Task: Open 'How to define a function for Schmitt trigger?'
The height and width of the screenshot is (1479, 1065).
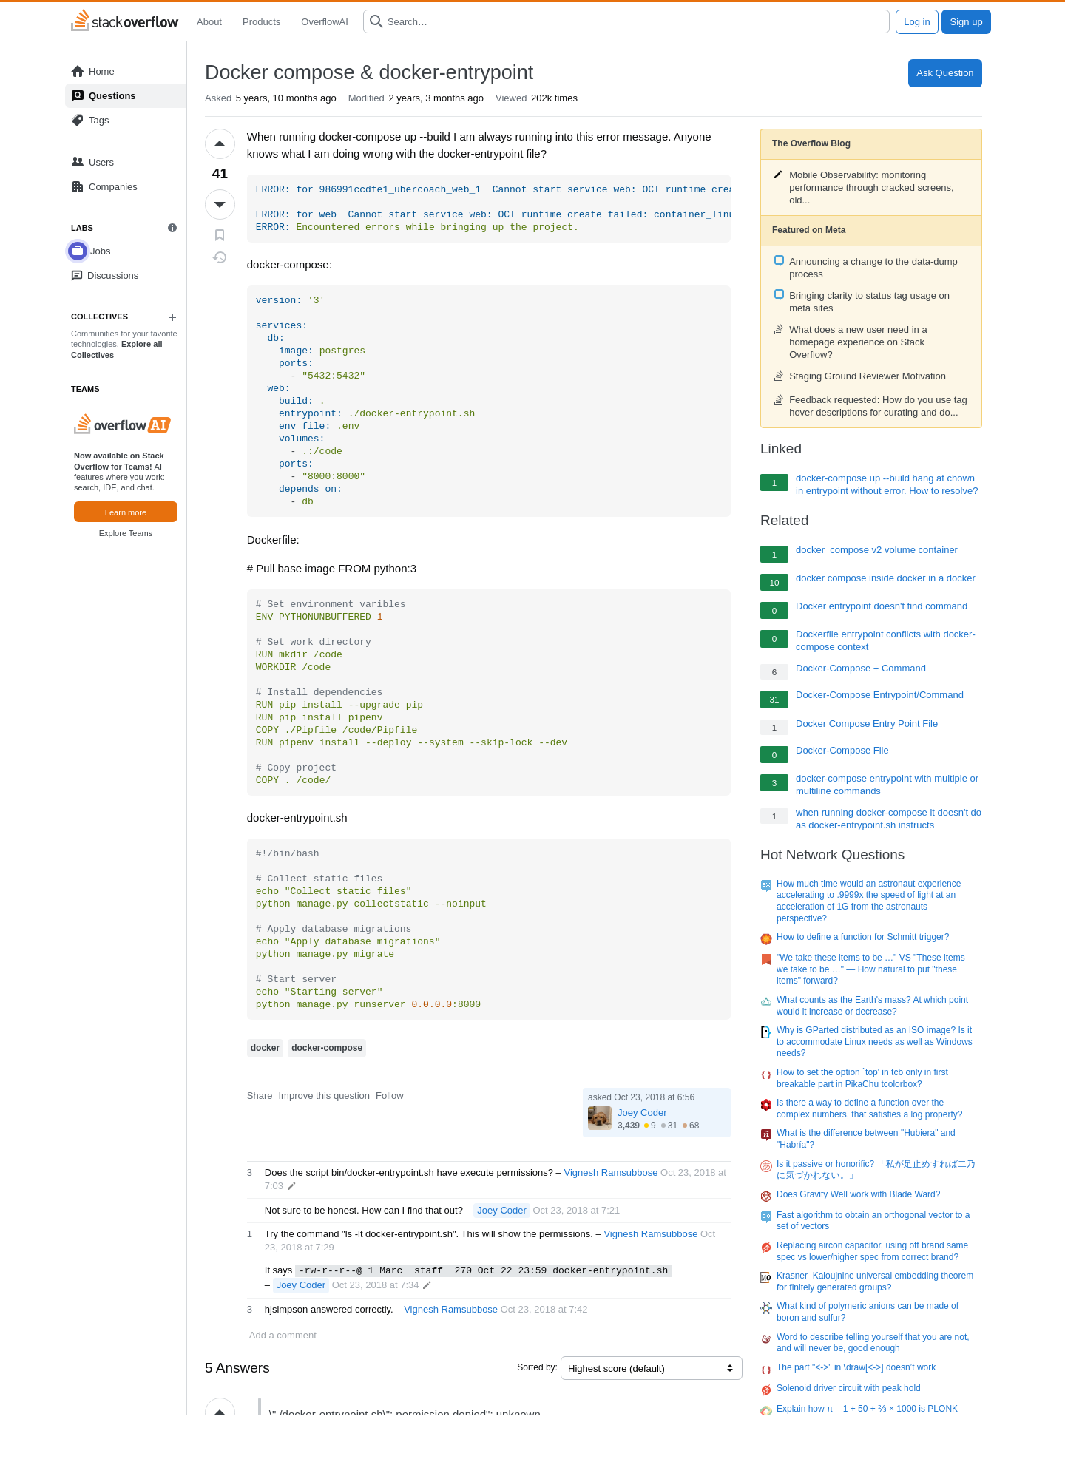Action: tap(862, 937)
